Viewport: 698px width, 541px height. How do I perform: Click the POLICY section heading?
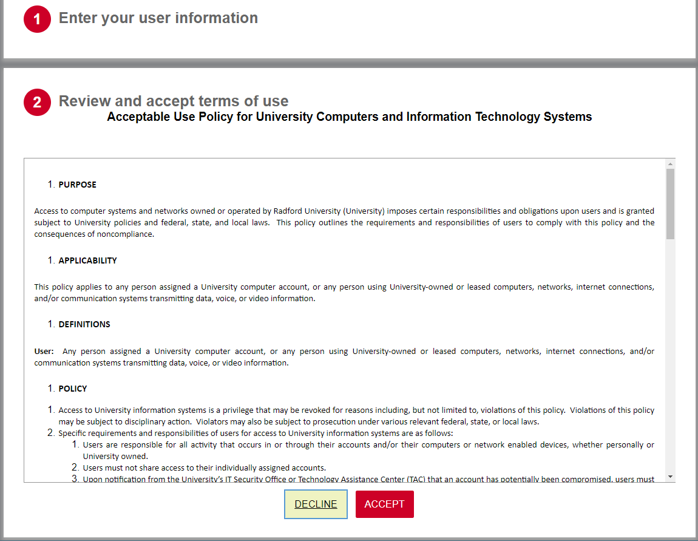[73, 389]
